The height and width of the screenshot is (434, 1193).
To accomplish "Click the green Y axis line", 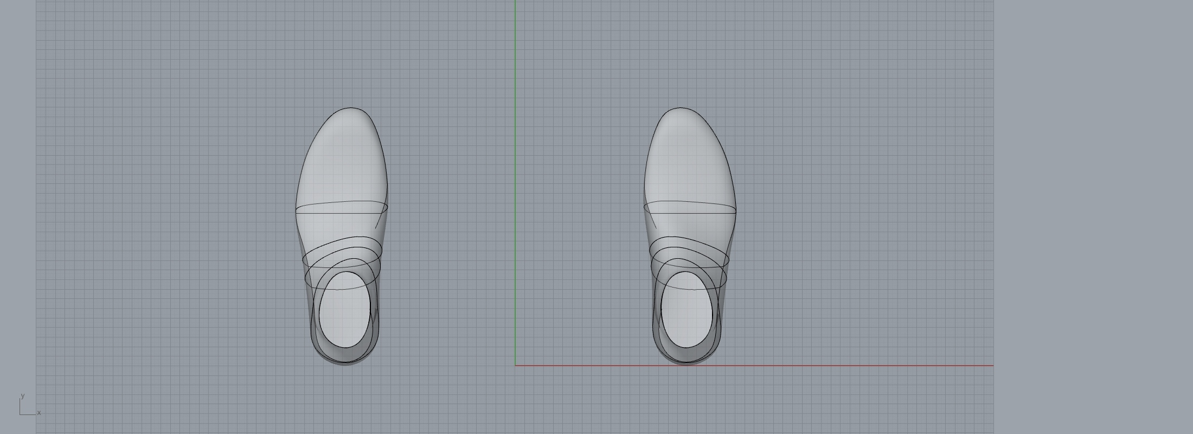I will 515,163.
